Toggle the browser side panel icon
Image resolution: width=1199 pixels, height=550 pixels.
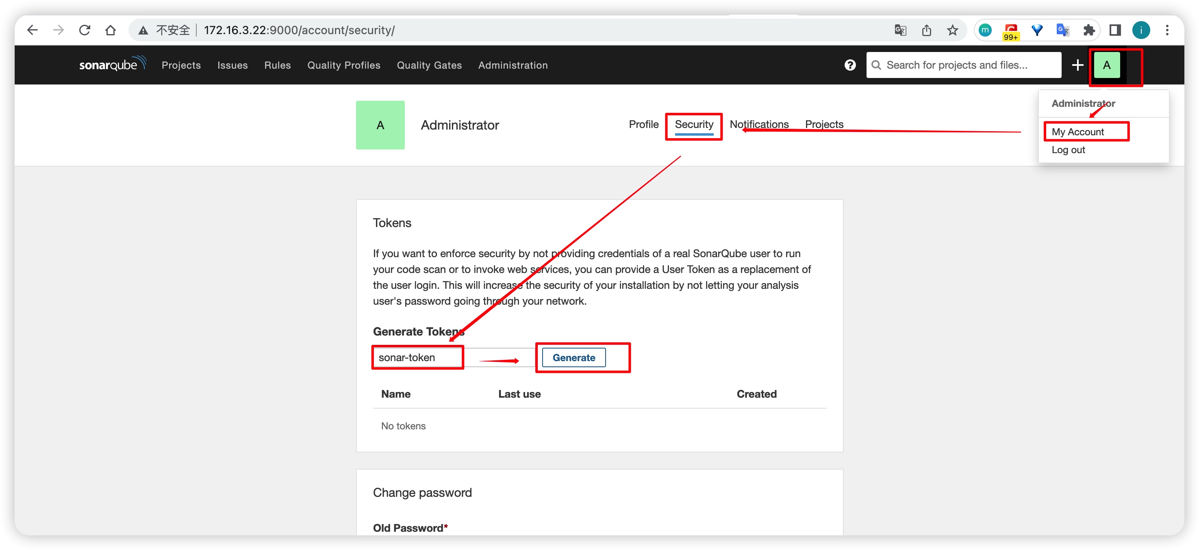(1115, 30)
